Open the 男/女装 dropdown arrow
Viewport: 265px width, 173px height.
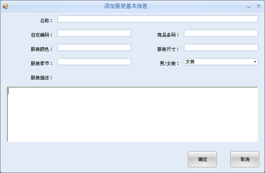click(255, 62)
